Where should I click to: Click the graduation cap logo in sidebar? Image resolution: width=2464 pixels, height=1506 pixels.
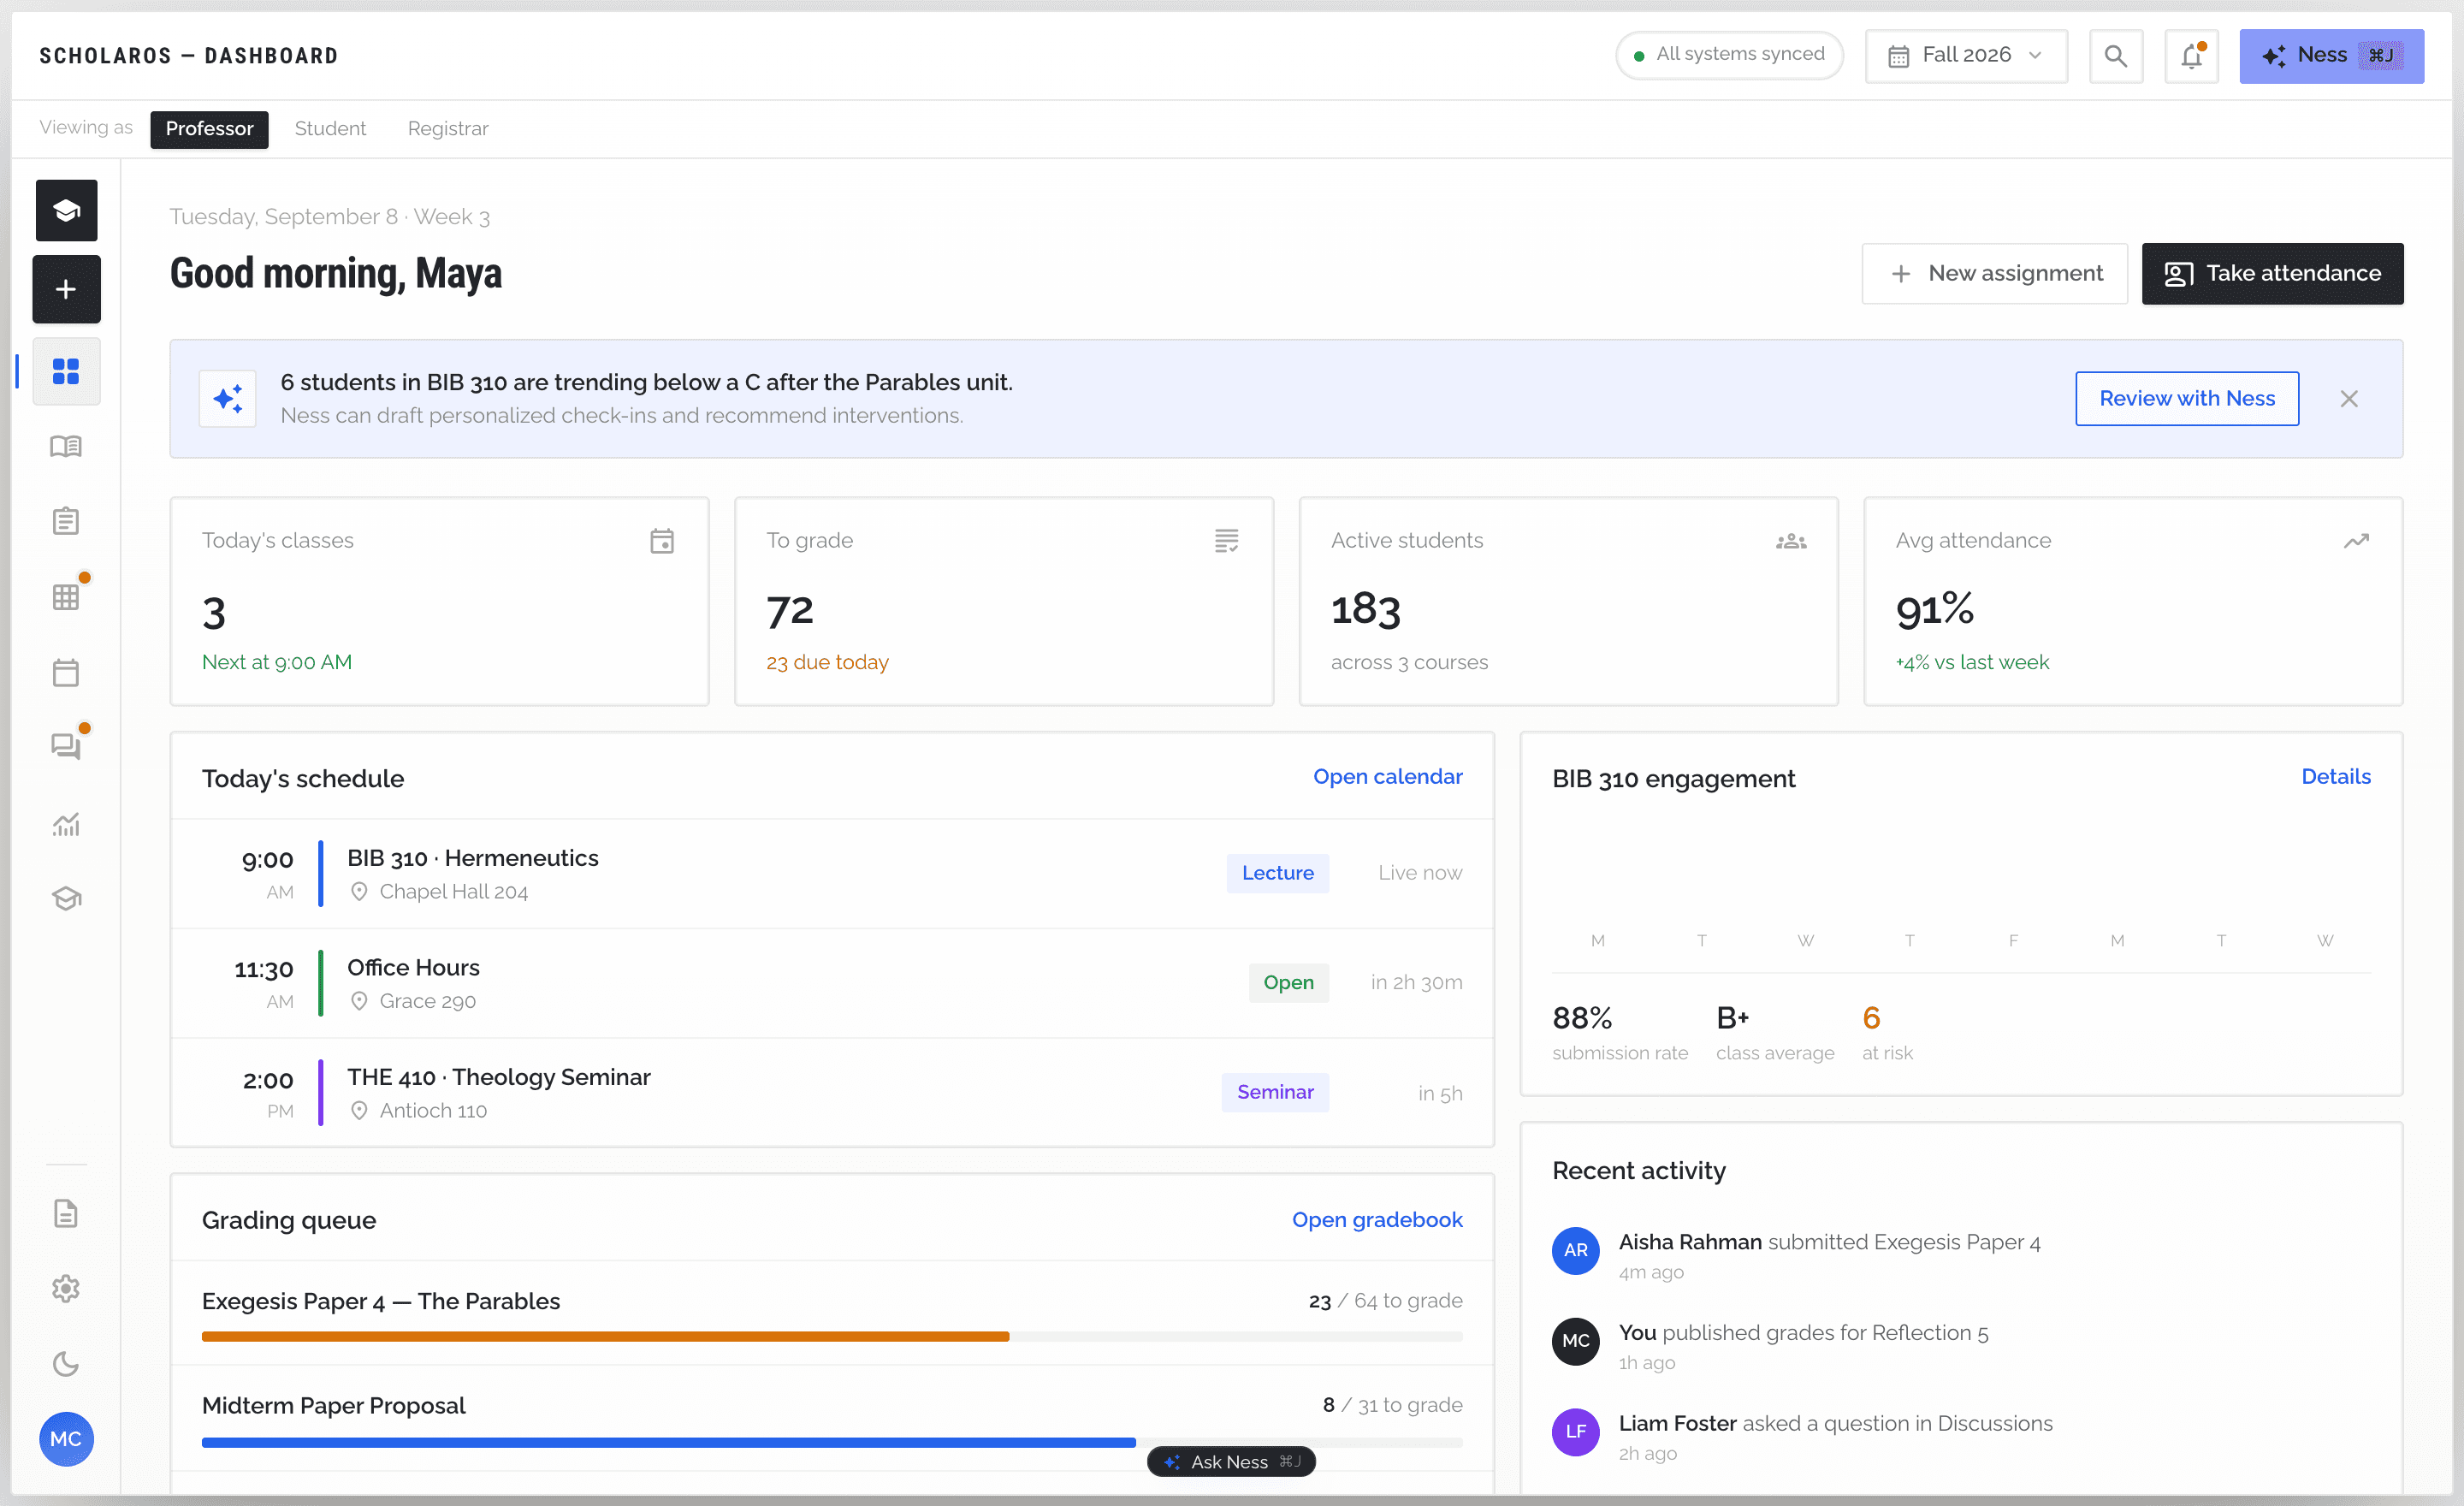tap(66, 210)
